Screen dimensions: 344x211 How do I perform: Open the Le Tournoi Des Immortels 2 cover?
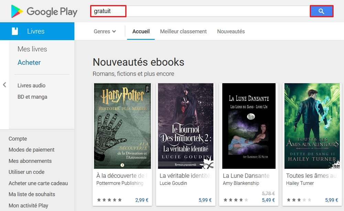(x=185, y=126)
